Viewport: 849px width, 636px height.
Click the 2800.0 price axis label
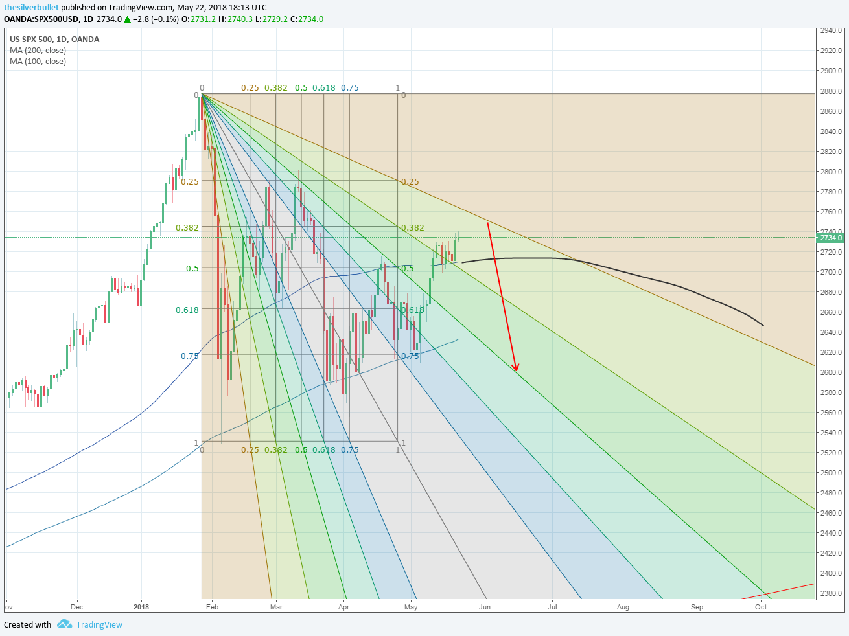(831, 172)
